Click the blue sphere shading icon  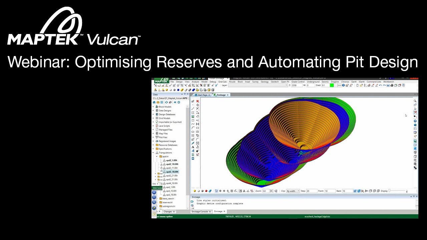pos(178,90)
